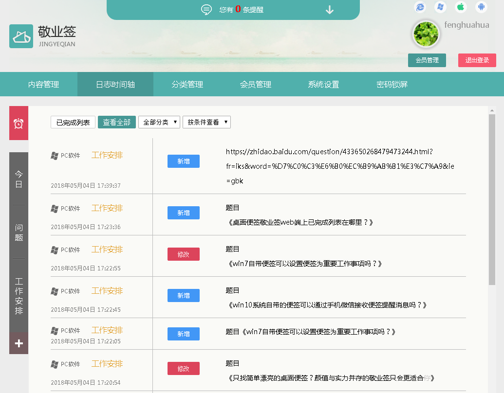504x393 pixels.
Task: Open the 内容管理 tab
Action: point(43,85)
